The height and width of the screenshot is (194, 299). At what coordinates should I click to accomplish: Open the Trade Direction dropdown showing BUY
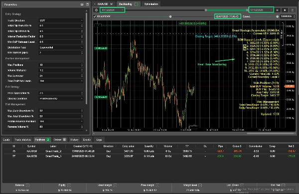tap(61, 20)
